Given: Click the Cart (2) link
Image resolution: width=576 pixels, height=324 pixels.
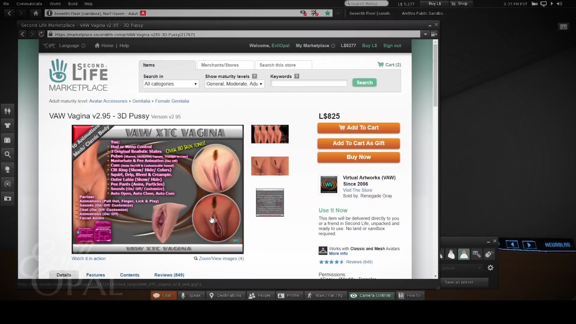Looking at the screenshot, I should pyautogui.click(x=389, y=65).
